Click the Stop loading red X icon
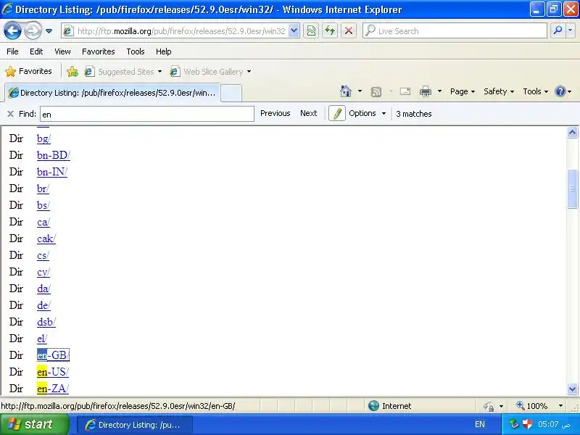The height and width of the screenshot is (435, 580). click(x=349, y=31)
